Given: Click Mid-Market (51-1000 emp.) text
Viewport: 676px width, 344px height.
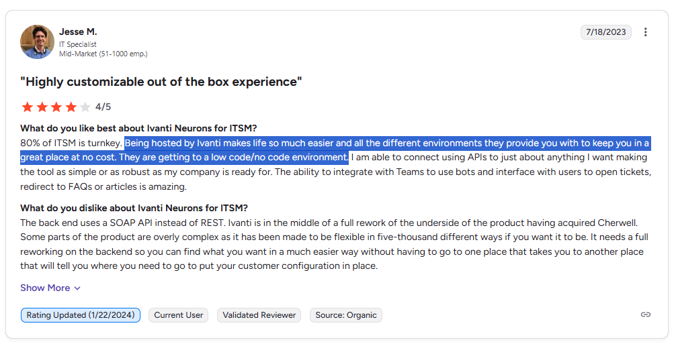Looking at the screenshot, I should click(x=103, y=54).
